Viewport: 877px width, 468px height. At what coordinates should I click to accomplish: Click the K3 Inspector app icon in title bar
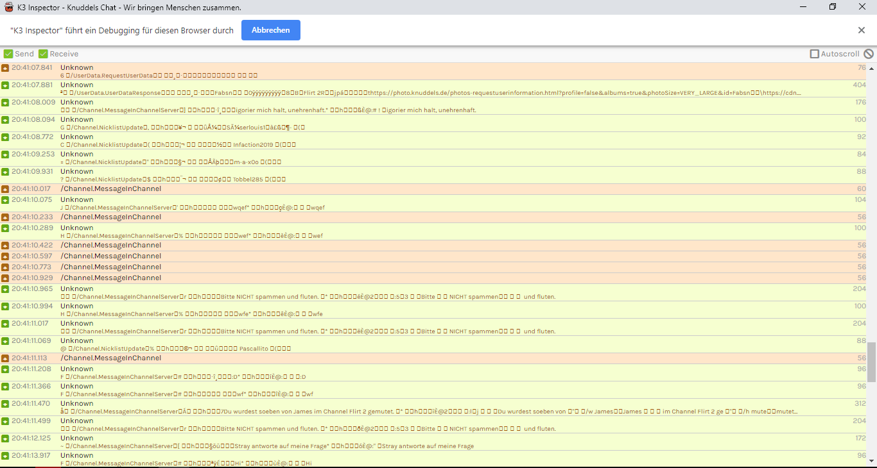pos(8,7)
